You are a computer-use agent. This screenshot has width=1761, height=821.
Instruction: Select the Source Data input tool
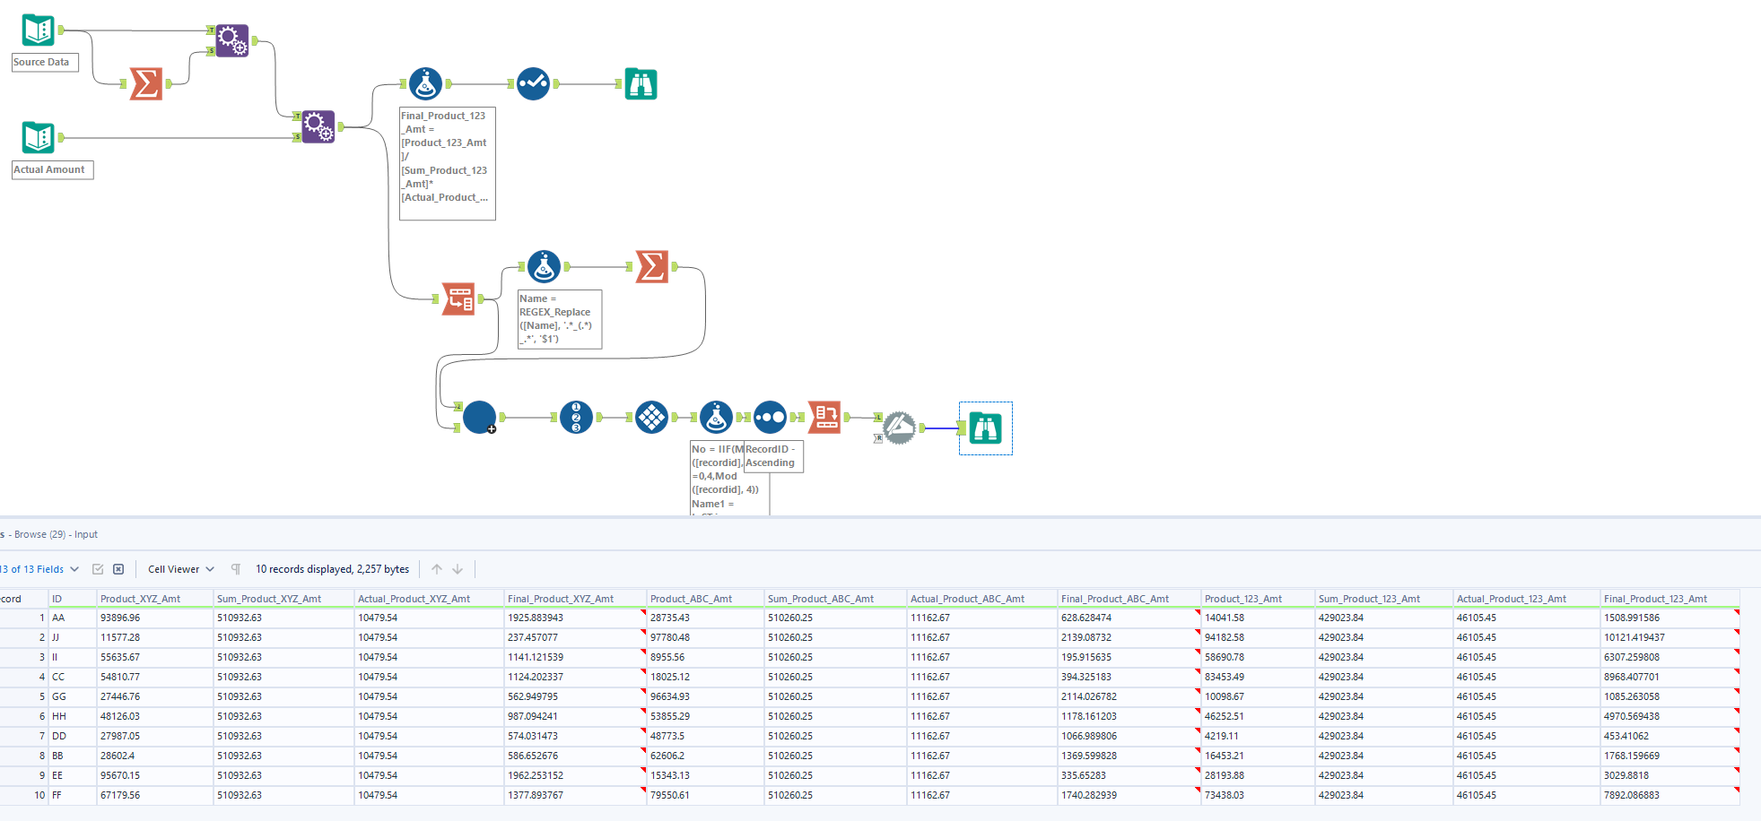point(36,29)
